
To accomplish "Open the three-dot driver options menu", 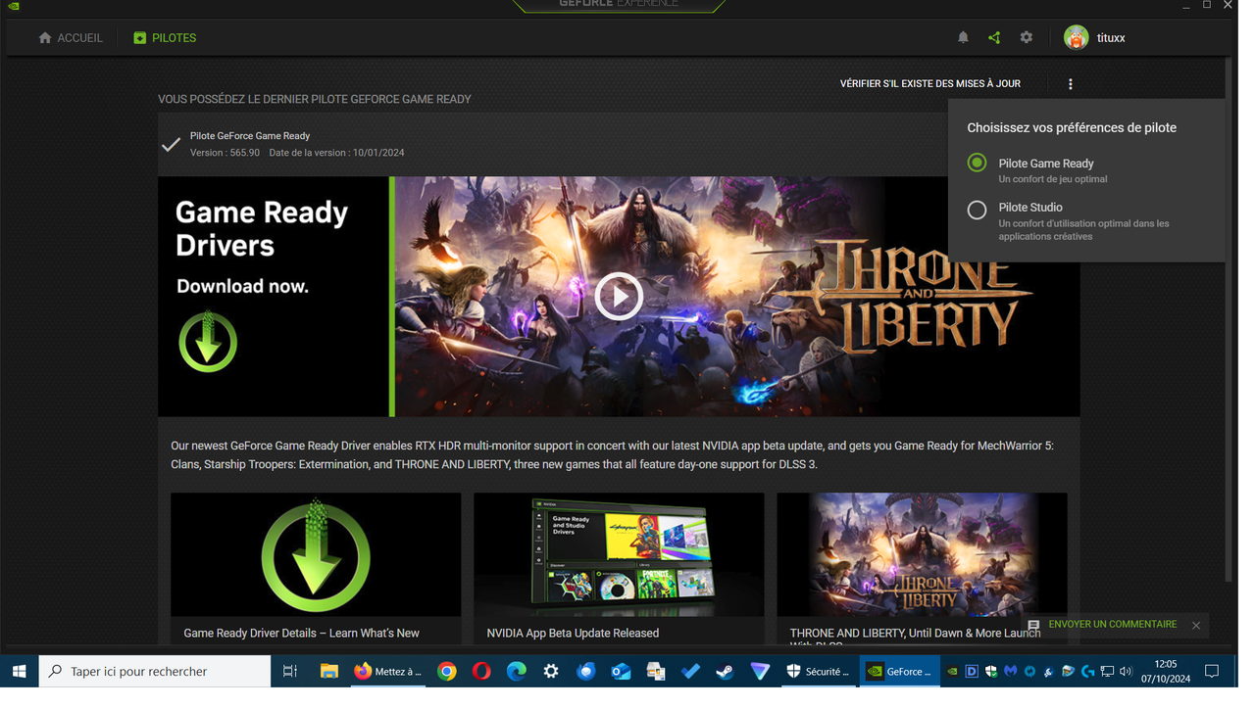I will [x=1070, y=83].
